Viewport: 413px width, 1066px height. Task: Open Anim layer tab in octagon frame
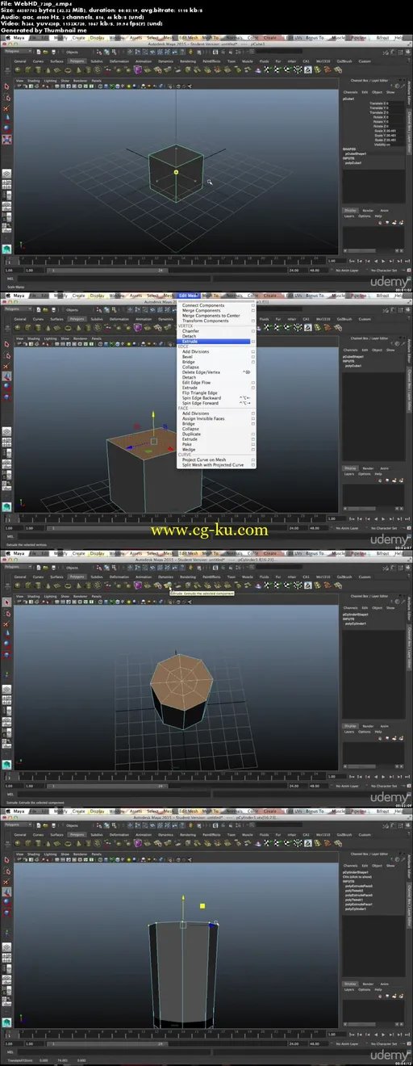point(385,726)
